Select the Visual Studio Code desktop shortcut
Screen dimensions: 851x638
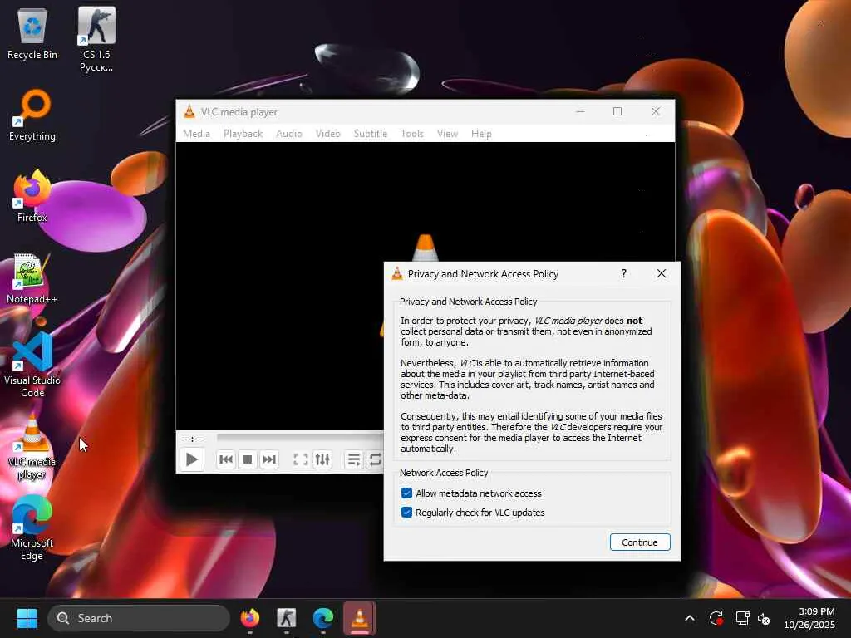32,365
